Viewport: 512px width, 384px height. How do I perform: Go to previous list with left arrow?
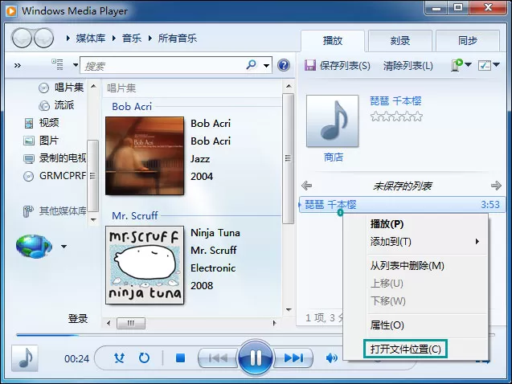pos(306,186)
